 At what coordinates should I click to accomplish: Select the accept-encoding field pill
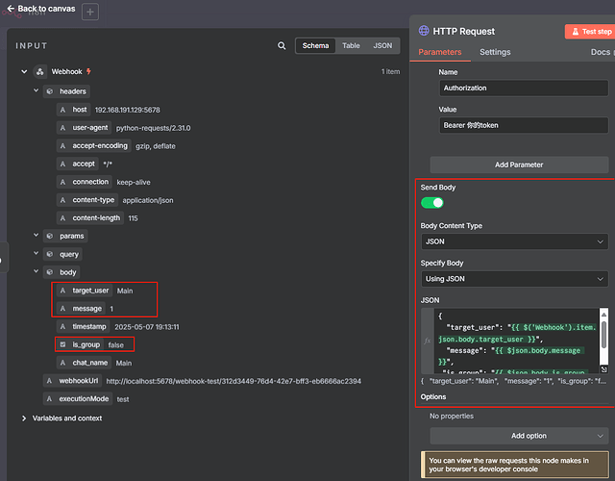(94, 145)
